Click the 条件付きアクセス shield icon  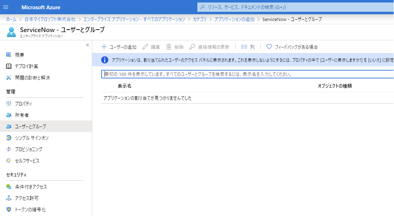click(9, 186)
